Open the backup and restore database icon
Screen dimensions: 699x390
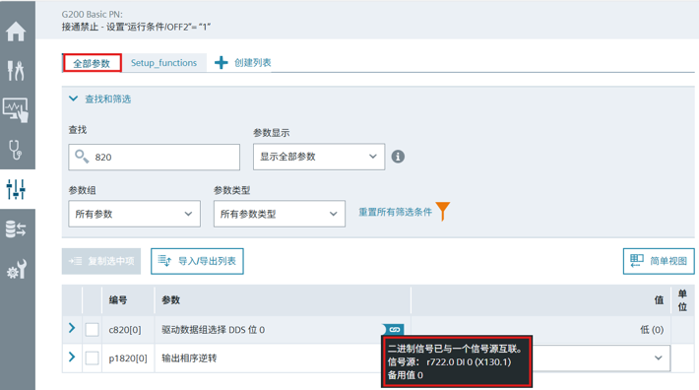click(16, 229)
